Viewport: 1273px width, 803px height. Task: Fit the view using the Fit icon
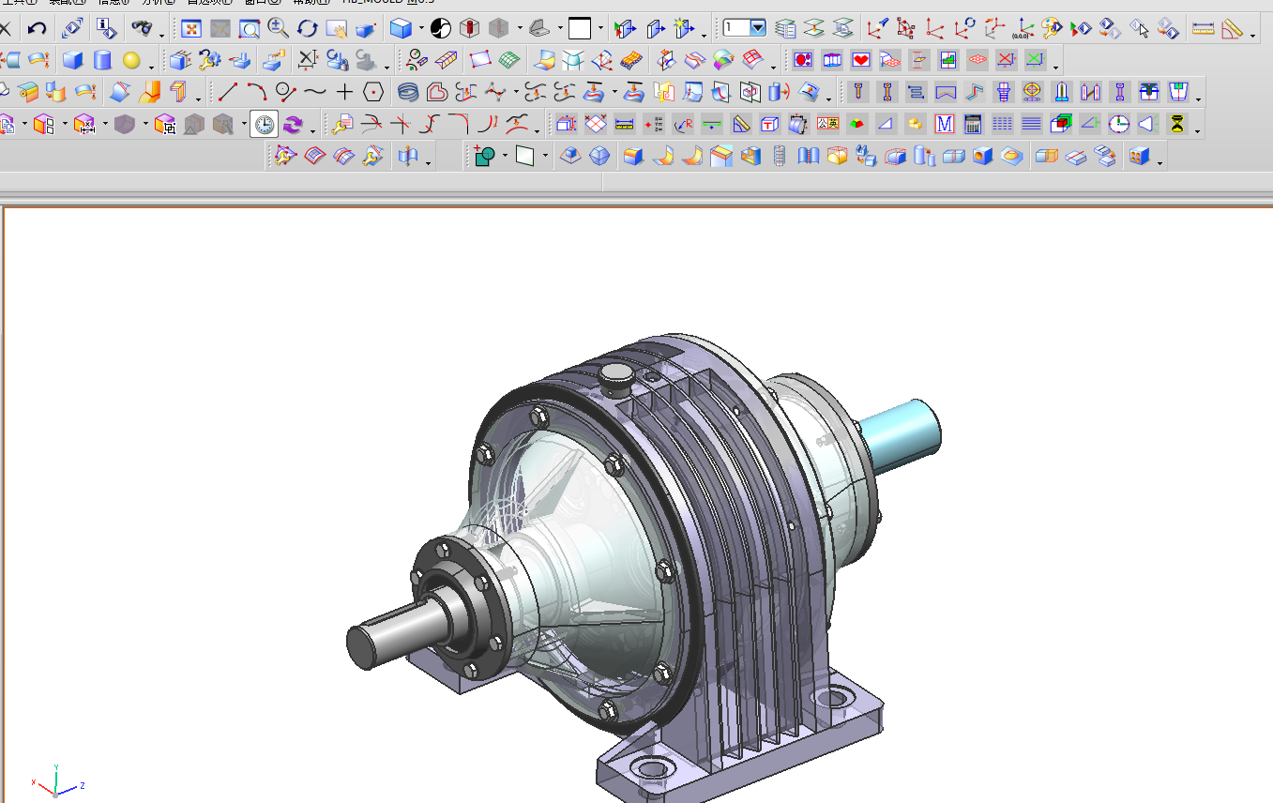(190, 28)
